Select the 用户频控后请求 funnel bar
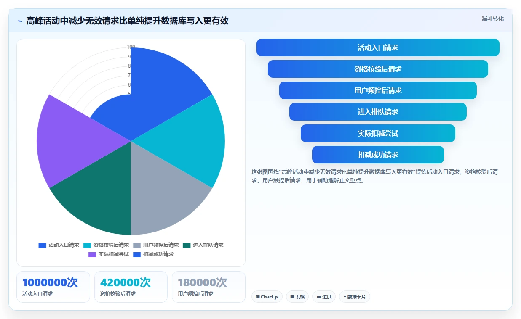 378,90
